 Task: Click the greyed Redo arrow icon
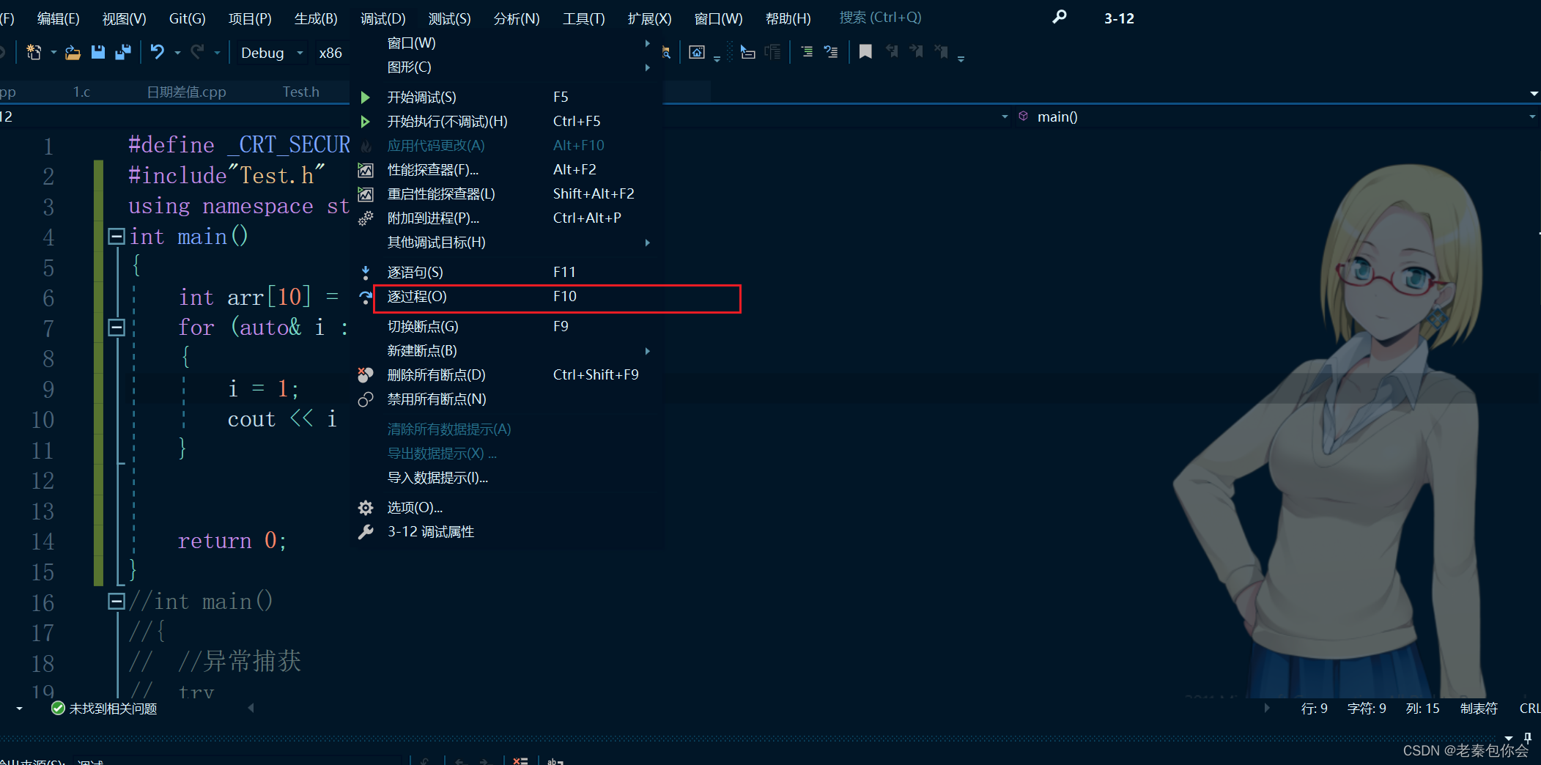tap(197, 52)
